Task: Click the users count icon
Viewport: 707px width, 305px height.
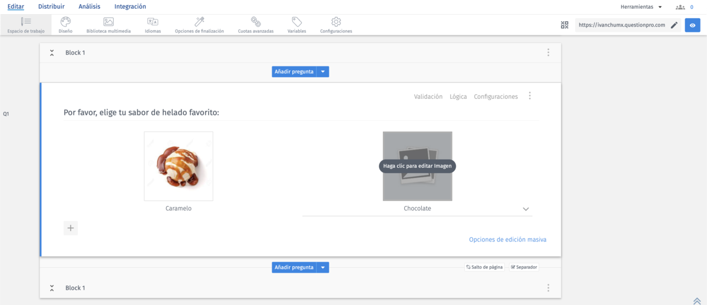Action: click(x=680, y=7)
